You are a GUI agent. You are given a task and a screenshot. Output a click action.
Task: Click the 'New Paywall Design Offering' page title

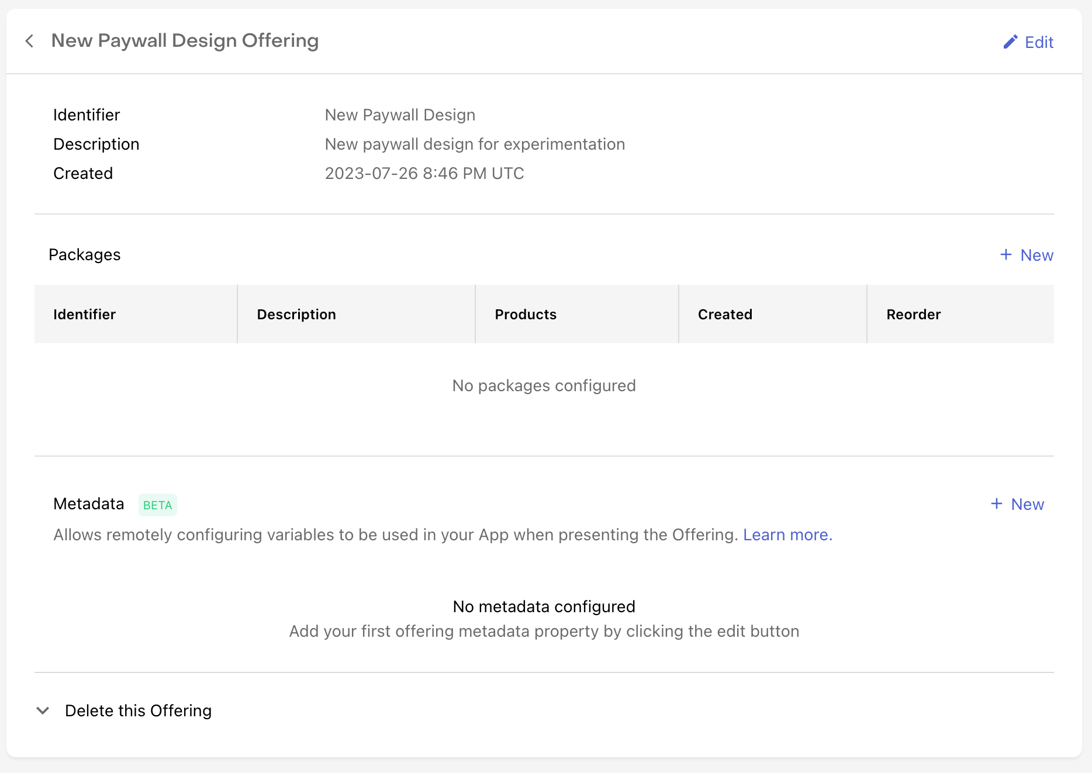tap(185, 41)
